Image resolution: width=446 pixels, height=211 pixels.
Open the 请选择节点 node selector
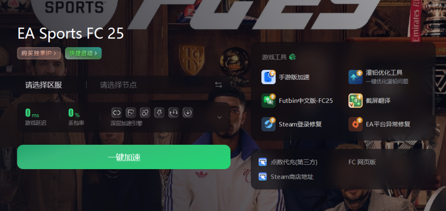pyautogui.click(x=118, y=85)
